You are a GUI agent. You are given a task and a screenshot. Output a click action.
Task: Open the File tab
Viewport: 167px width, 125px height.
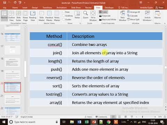(x=5, y=8)
